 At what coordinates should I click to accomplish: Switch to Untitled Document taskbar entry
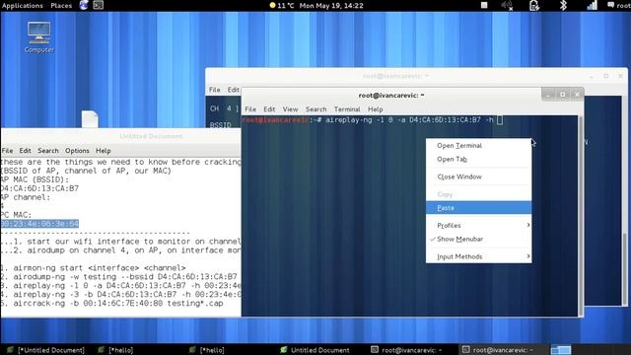point(315,350)
